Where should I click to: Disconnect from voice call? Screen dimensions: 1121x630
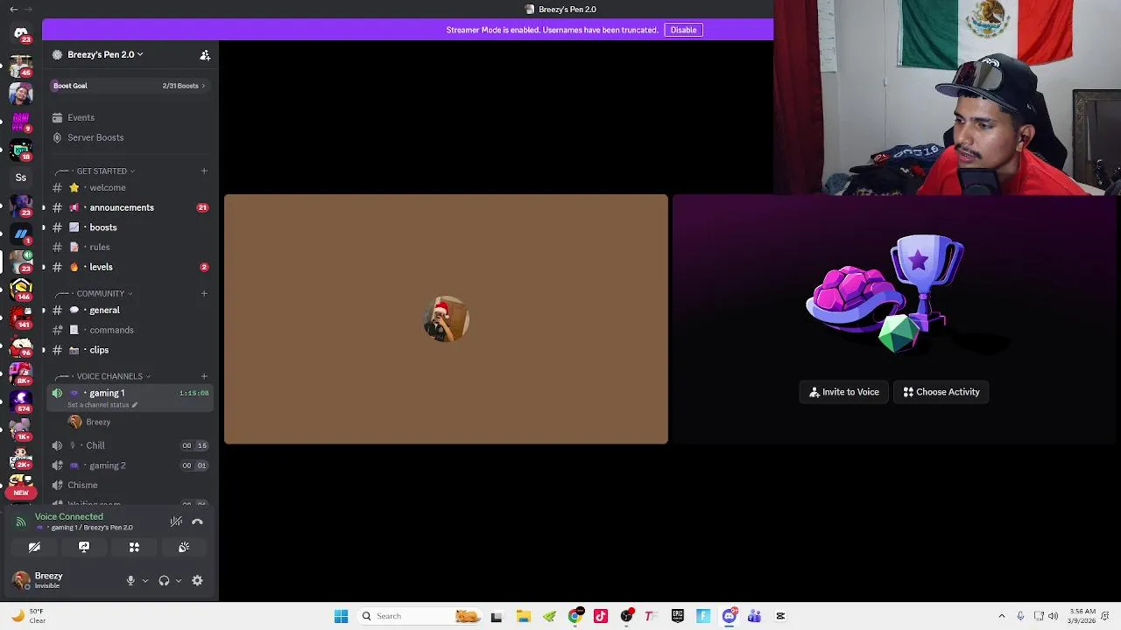197,521
